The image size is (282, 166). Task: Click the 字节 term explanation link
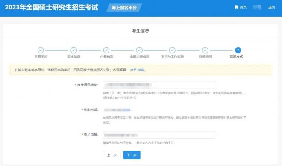click(x=133, y=70)
